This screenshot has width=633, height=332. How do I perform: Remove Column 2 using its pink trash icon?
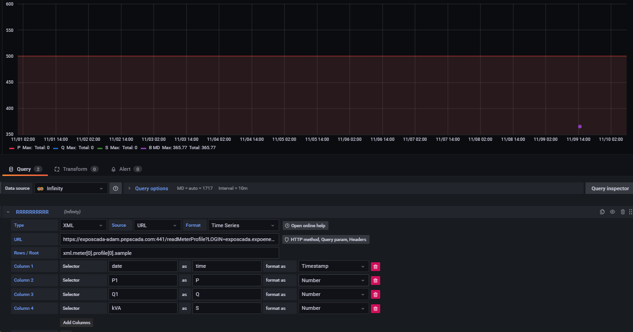[375, 280]
